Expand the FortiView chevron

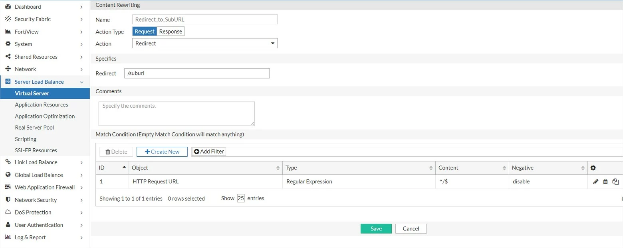(81, 32)
